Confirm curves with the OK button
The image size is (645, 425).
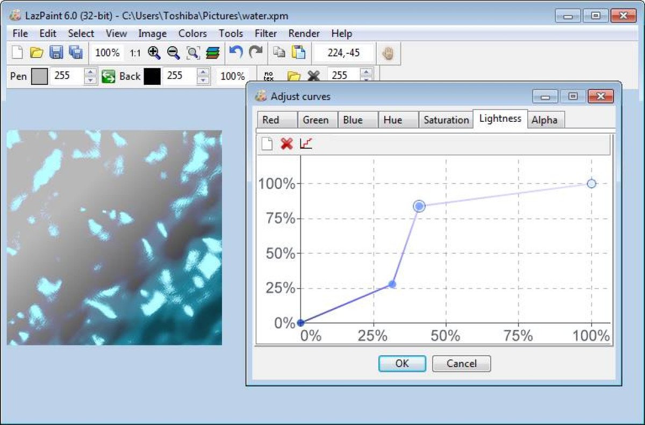pyautogui.click(x=402, y=363)
